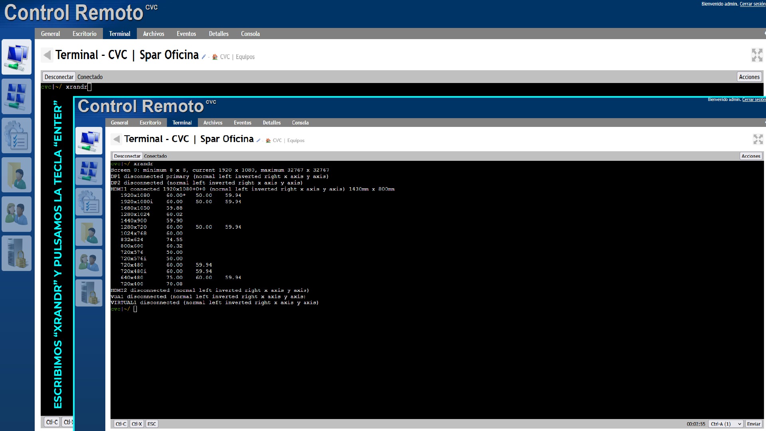
Task: Open the multi-monitor view sidebar icon
Action: click(x=16, y=96)
